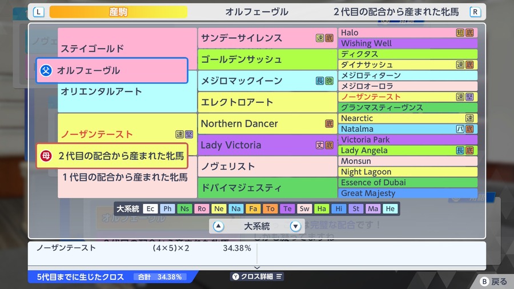Screen dimensions: 514x289
Task: Click the 長 icon on メジロマックイーン
Action: 320,81
